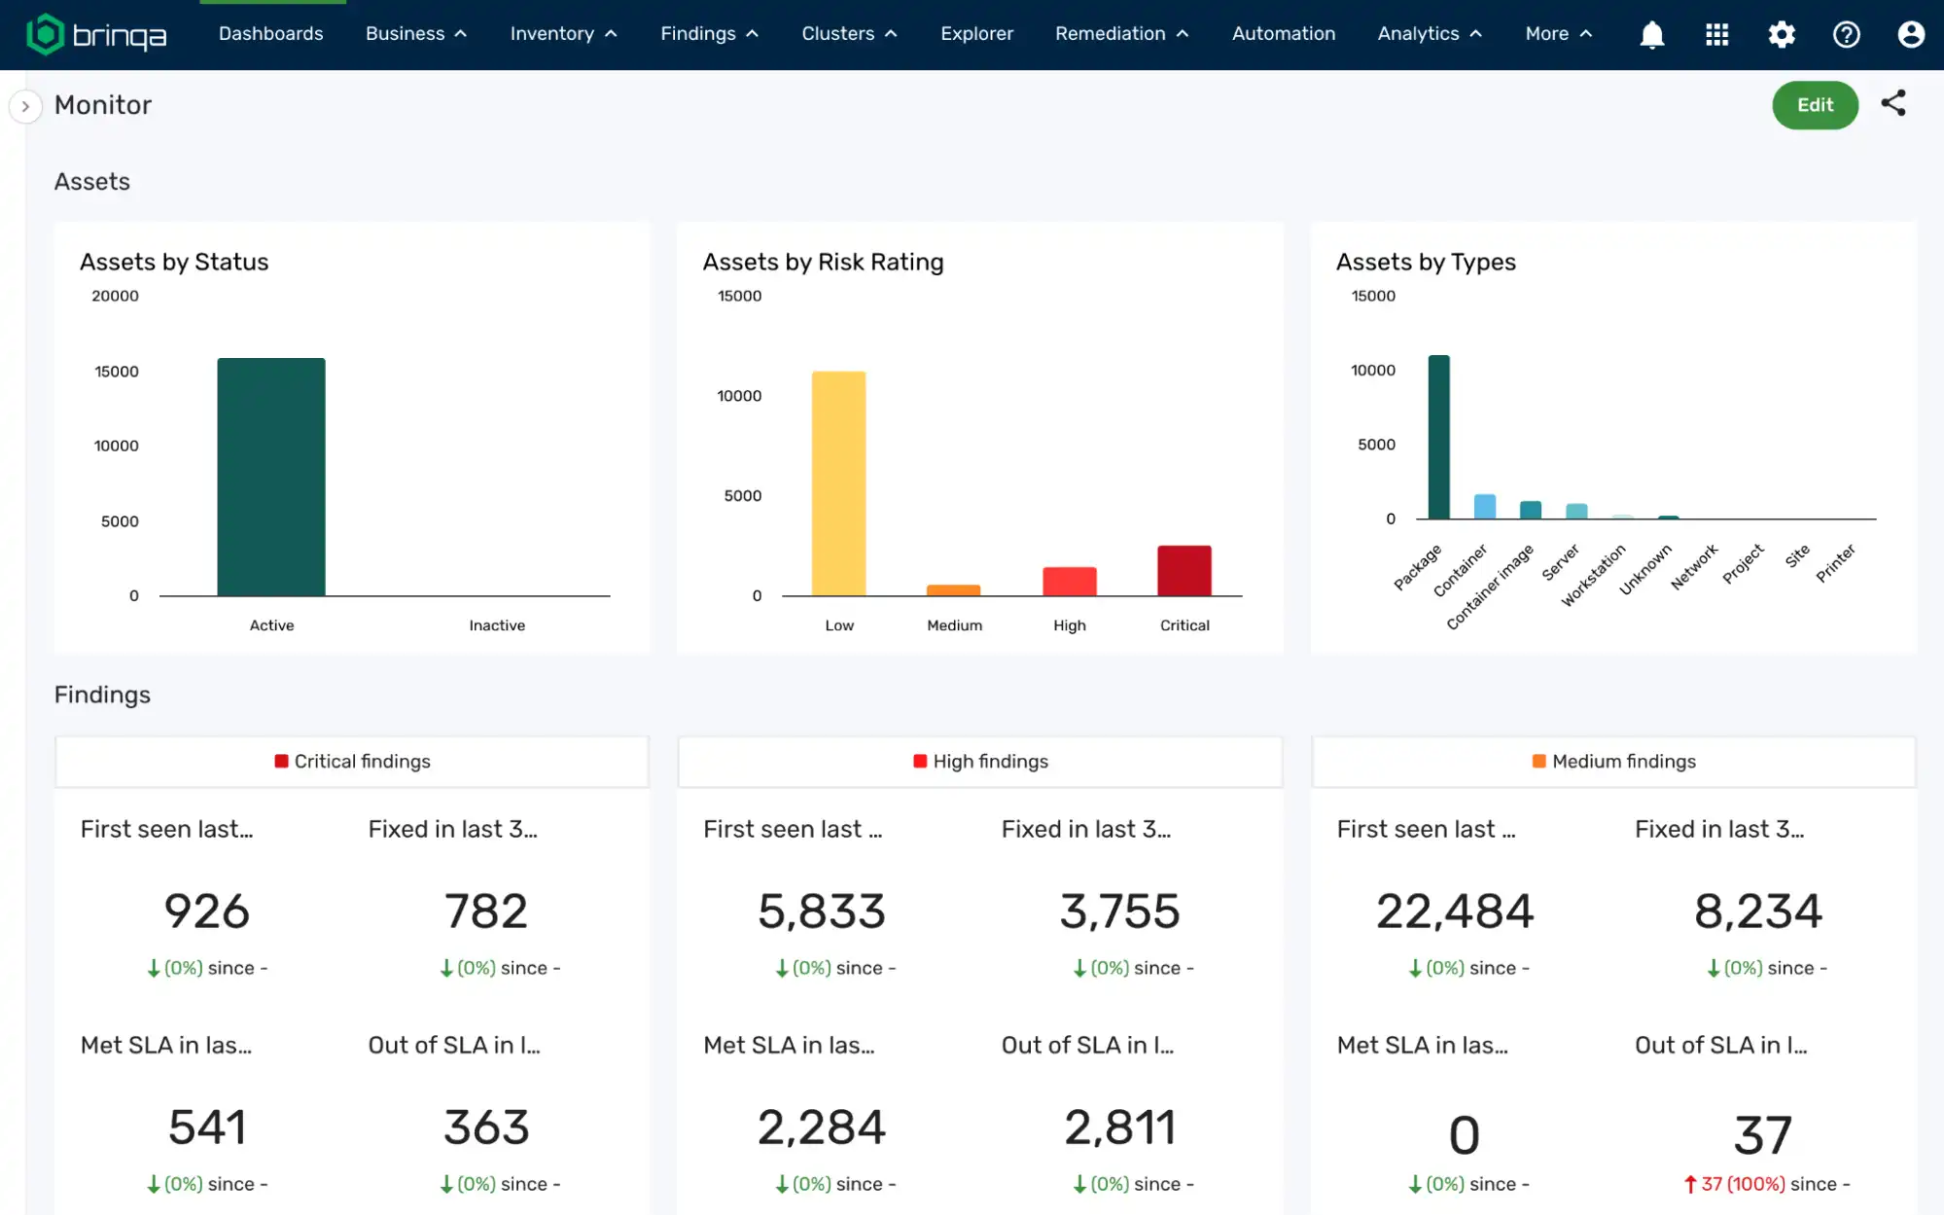Click the help question mark icon

click(1845, 34)
